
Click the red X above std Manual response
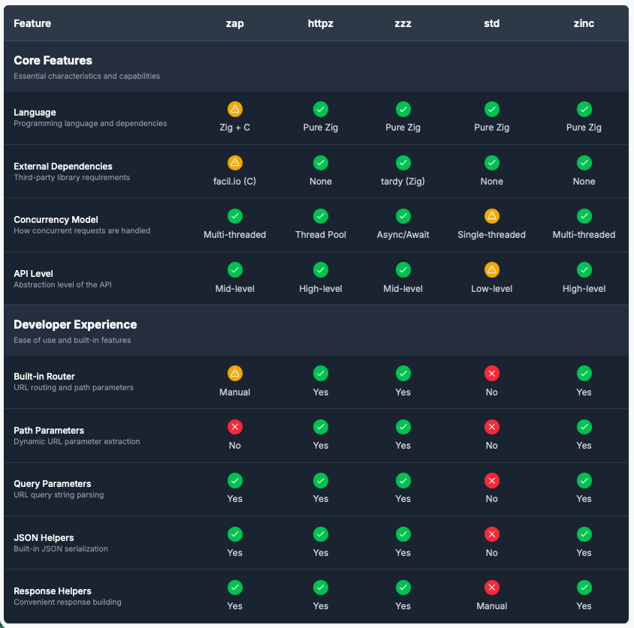pyautogui.click(x=491, y=587)
